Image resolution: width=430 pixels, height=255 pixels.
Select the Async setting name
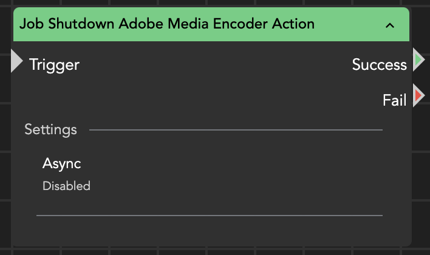click(61, 163)
